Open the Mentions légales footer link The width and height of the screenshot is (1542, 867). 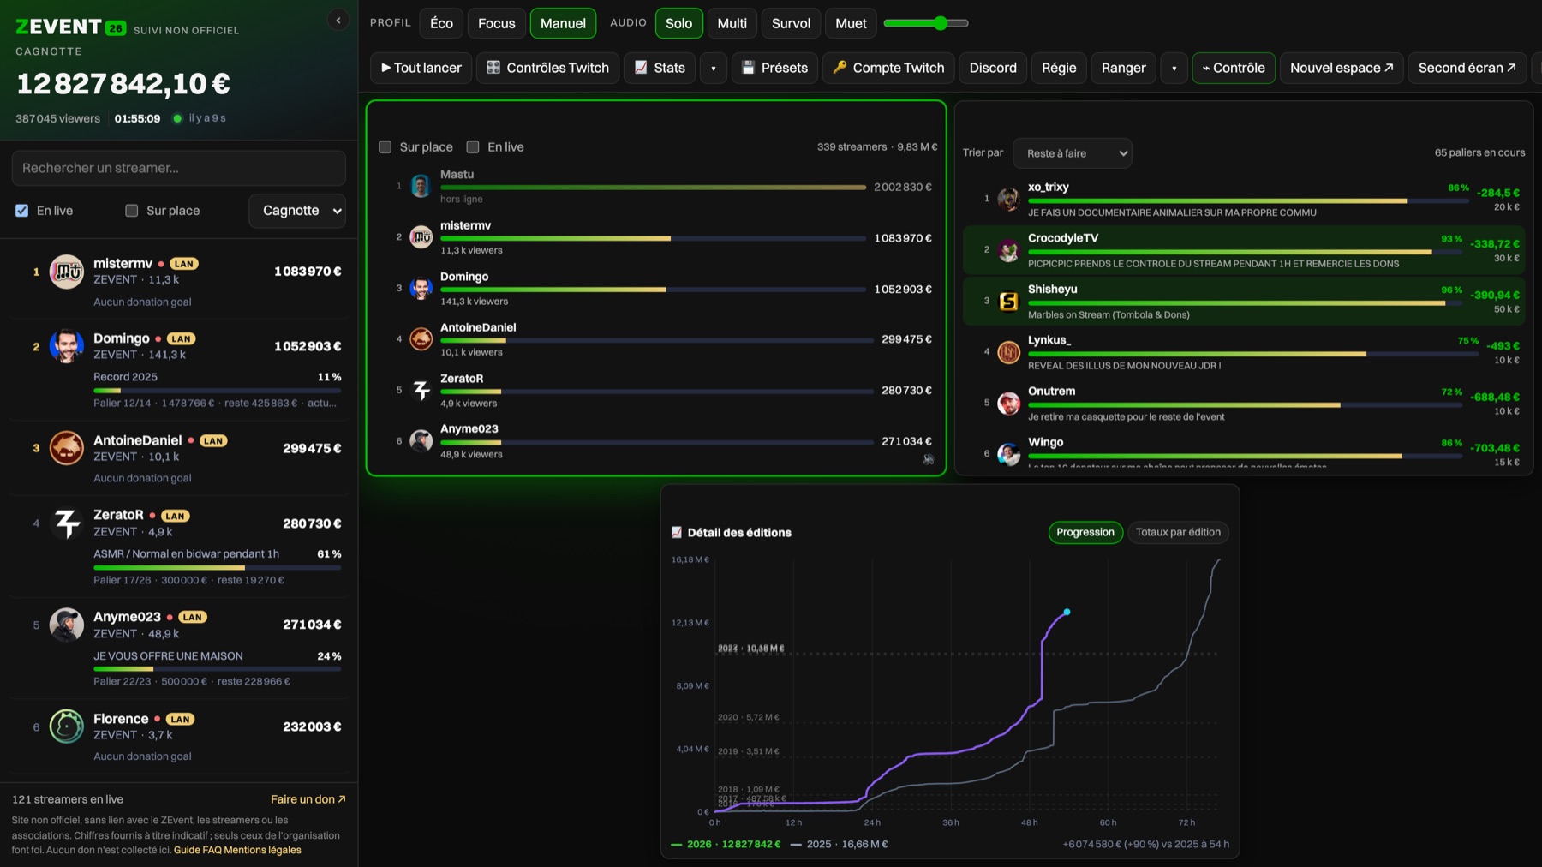[262, 850]
